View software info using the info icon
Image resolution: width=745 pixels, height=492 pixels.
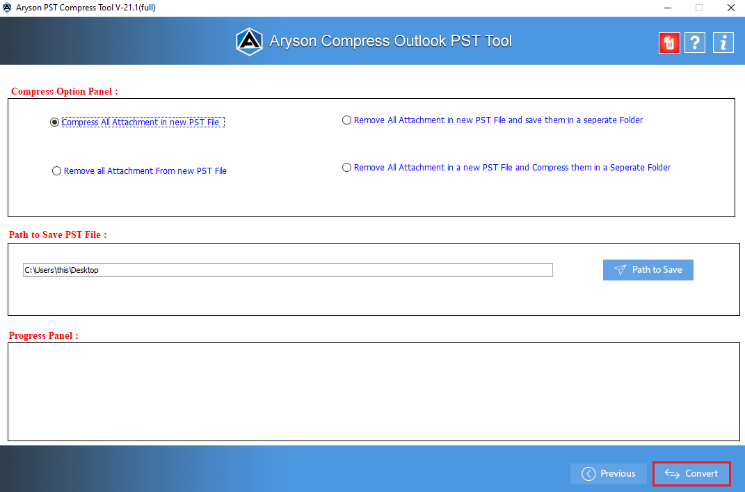pos(723,42)
